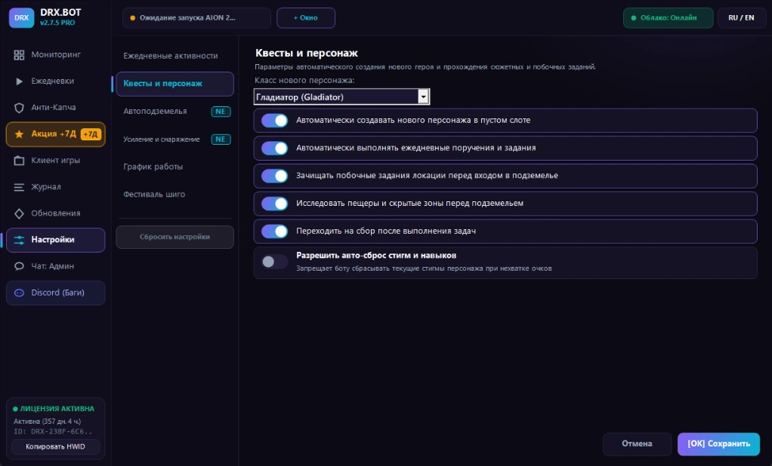Click Сбросить настройки button
772x466 pixels.
click(174, 237)
